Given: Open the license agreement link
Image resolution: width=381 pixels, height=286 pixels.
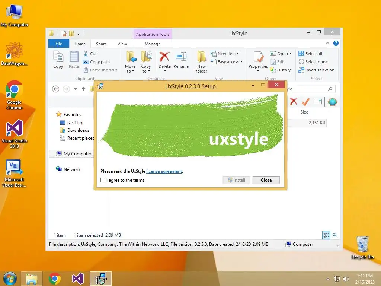Looking at the screenshot, I should click(x=164, y=171).
